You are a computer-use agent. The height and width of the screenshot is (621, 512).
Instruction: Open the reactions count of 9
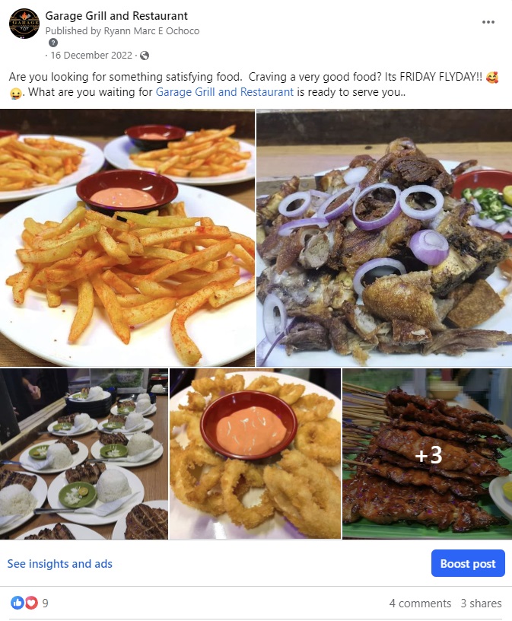[x=45, y=603]
